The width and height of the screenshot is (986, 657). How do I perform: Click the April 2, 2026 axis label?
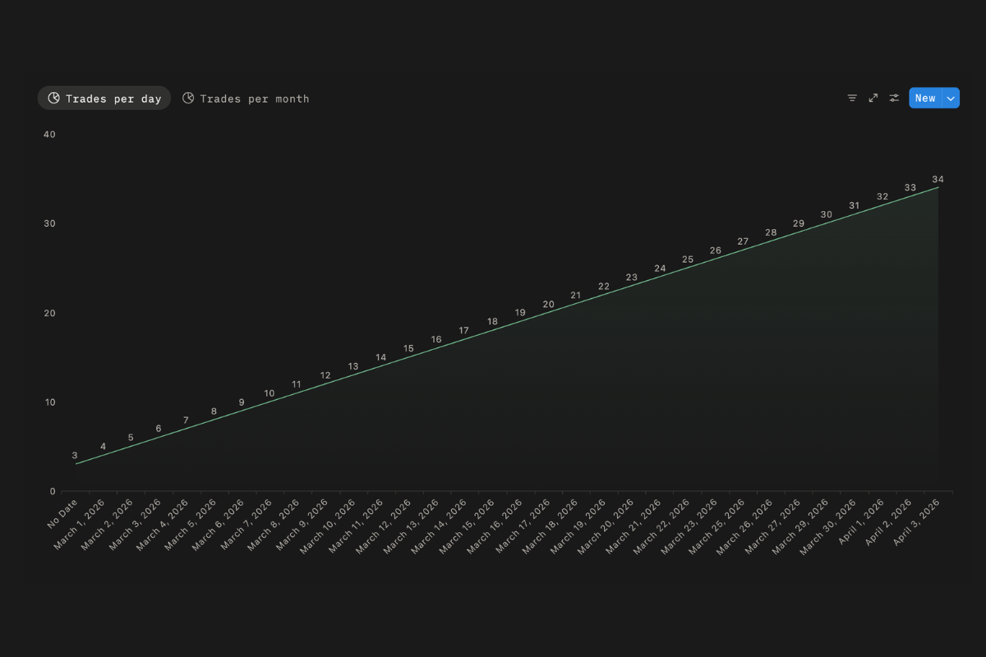tap(887, 524)
